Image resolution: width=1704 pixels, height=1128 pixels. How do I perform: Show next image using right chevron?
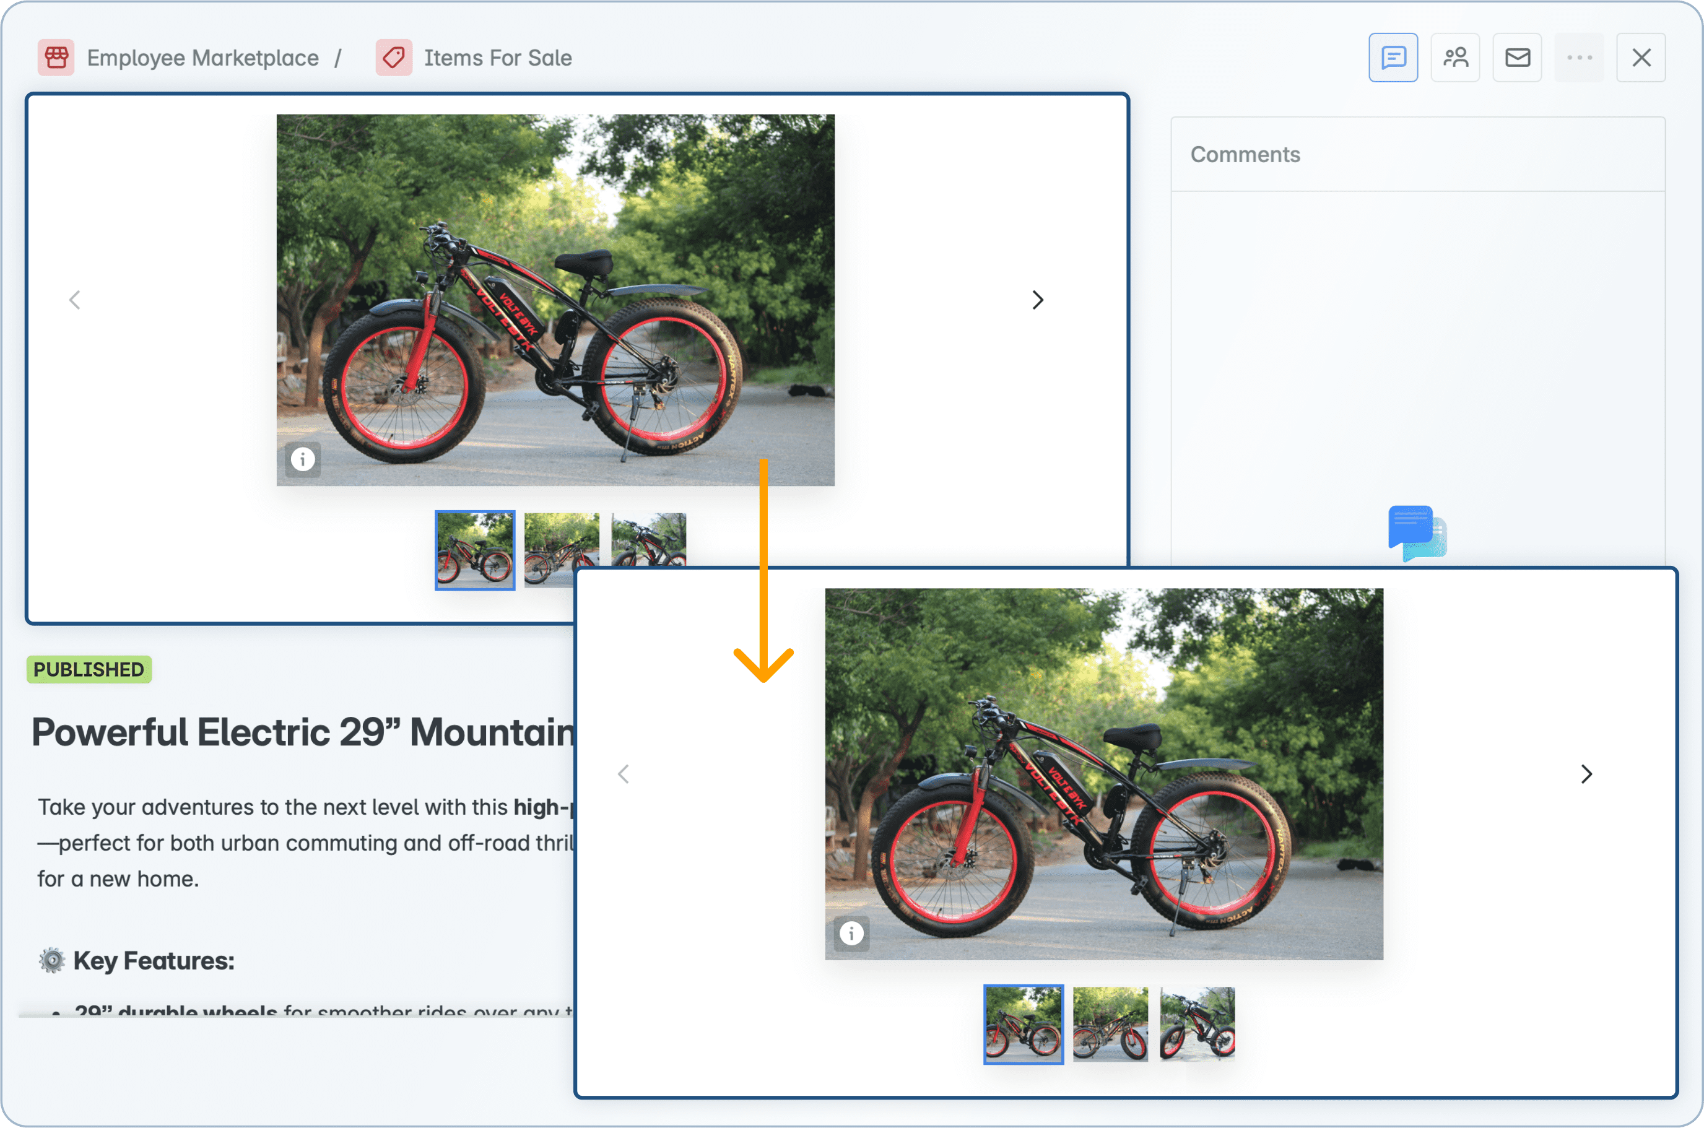click(1037, 300)
